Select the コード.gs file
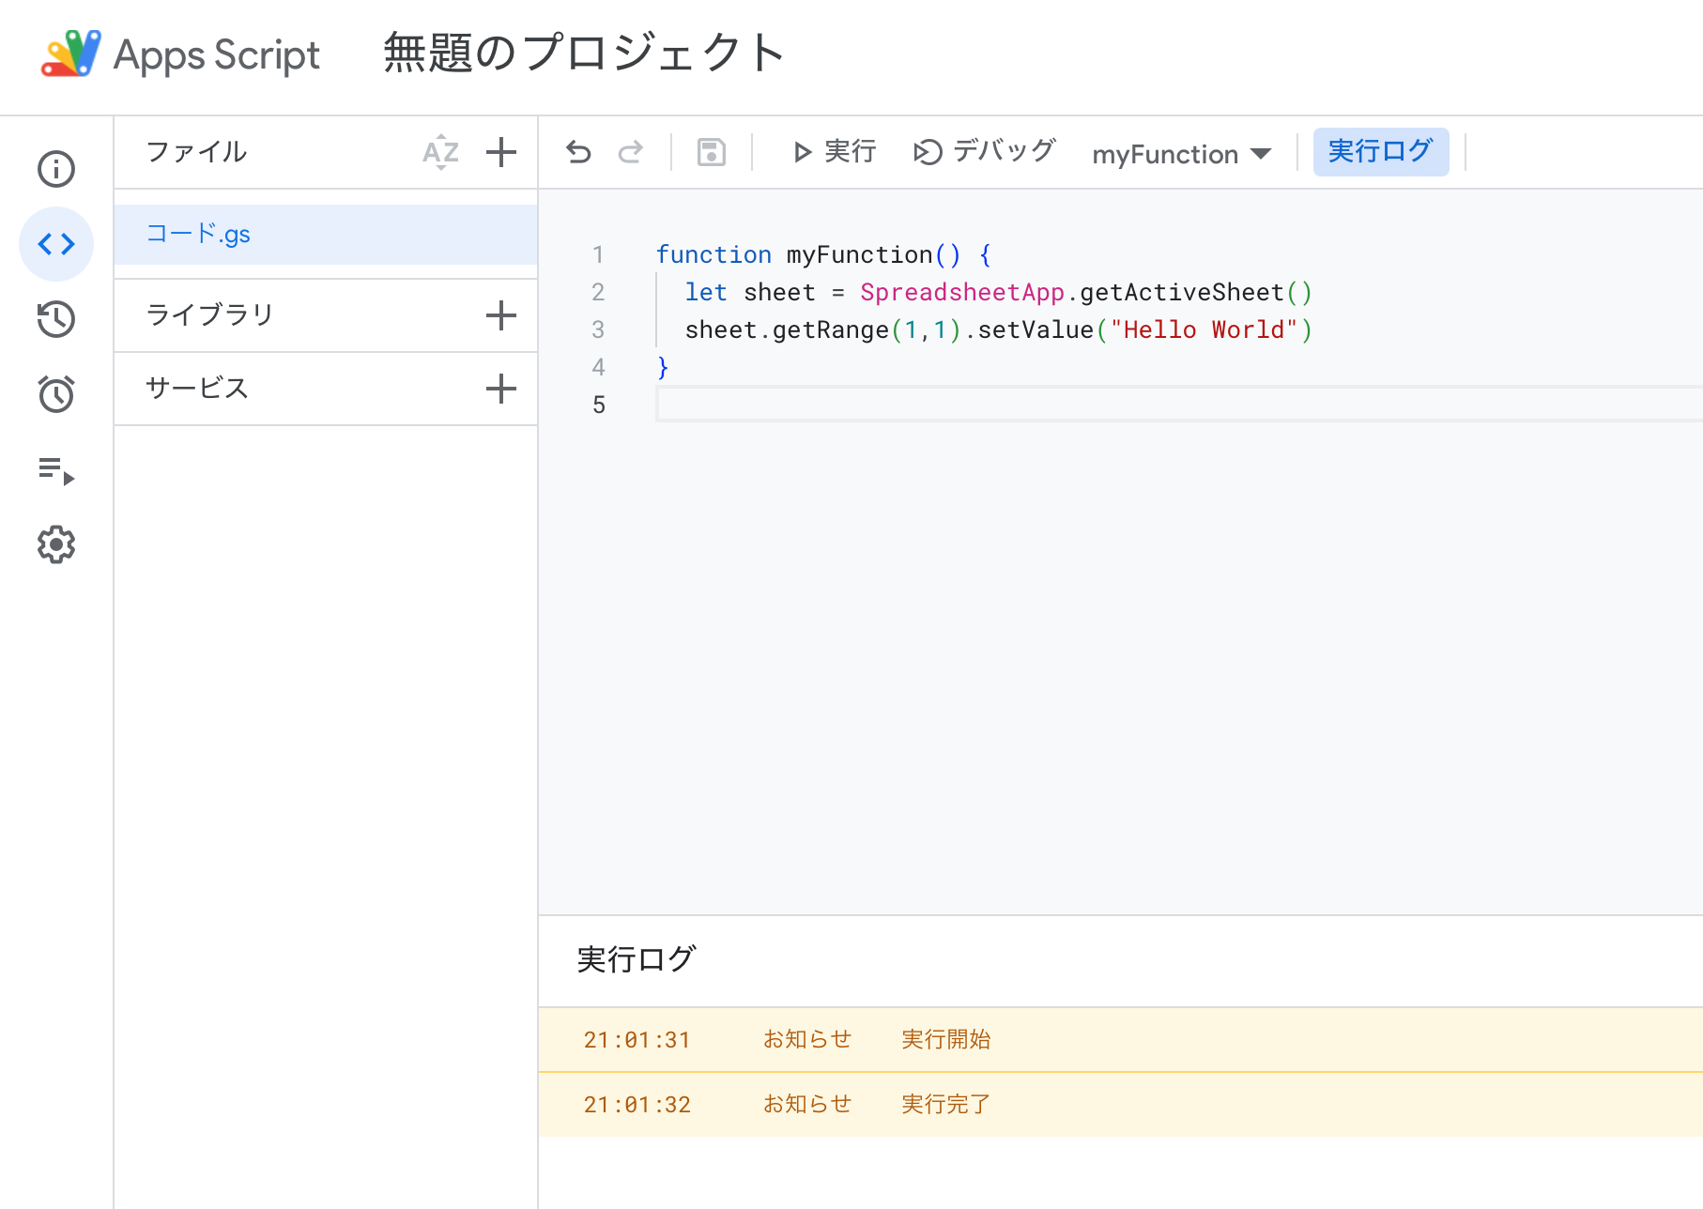1703x1209 pixels. tap(198, 234)
